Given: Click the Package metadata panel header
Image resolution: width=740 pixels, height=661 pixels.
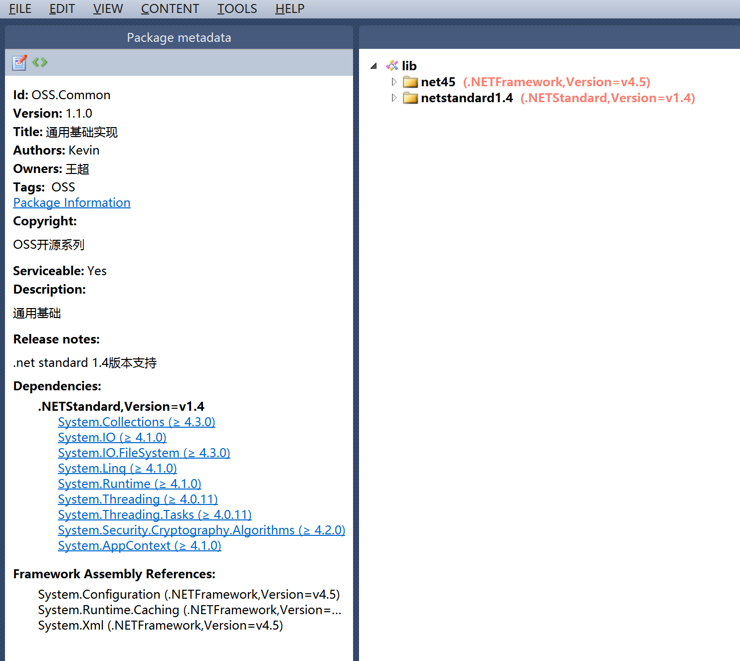Looking at the screenshot, I should click(179, 37).
